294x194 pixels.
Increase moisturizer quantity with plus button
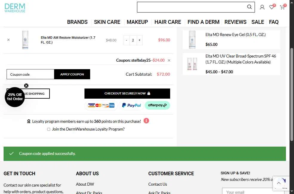tap(139, 40)
